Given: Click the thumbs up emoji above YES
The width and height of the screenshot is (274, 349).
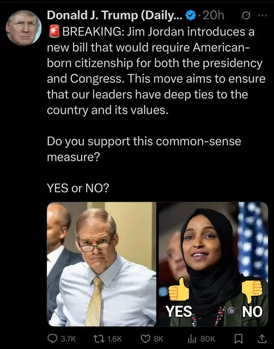Looking at the screenshot, I should coord(179,290).
